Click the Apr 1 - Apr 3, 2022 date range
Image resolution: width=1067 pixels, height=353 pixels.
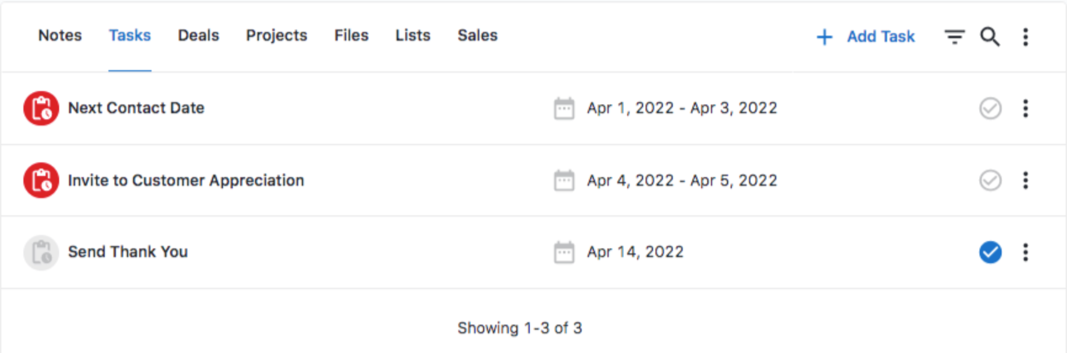(x=681, y=108)
